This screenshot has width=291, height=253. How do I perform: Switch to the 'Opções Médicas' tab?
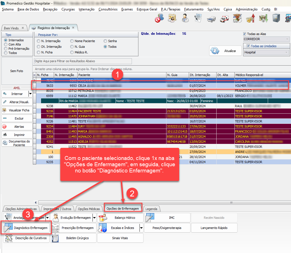tap(89, 209)
